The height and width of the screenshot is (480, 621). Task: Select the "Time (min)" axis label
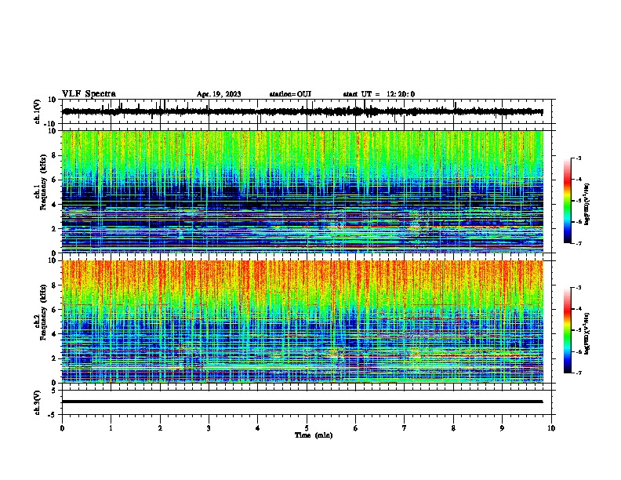coord(314,435)
